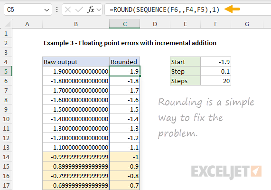The width and height of the screenshot is (271, 190).
Task: Click inside the formula bar ROUND formula
Action: (x=164, y=9)
